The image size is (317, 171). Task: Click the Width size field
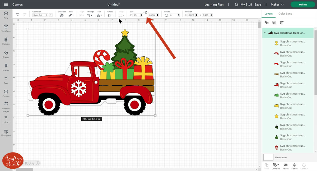coord(137,15)
